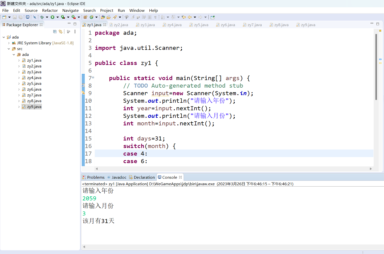Click the Open Type icon
This screenshot has height=254, width=384.
click(x=103, y=17)
